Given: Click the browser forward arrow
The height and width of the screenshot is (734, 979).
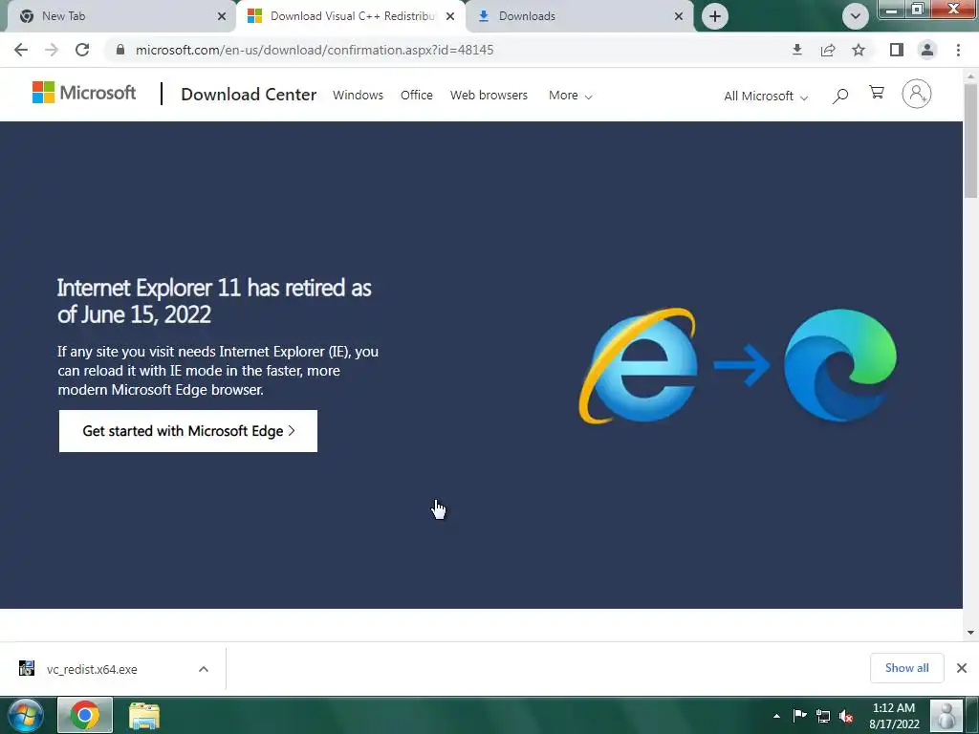Looking at the screenshot, I should point(52,50).
